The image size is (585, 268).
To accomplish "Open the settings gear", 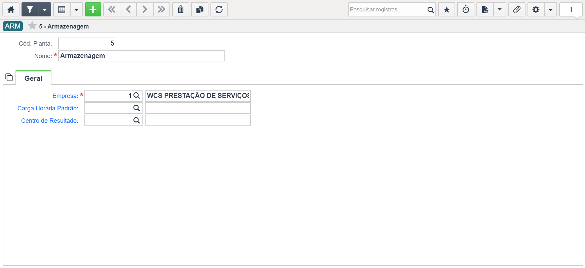I will coord(536,9).
